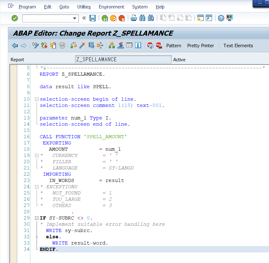The height and width of the screenshot is (263, 269).
Task: Click the magic wand icon in the editor toolbar
Action: point(82,46)
